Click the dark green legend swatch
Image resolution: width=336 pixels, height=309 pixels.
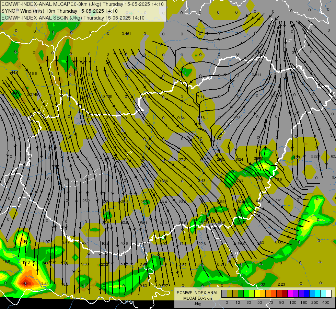[x=241, y=294]
